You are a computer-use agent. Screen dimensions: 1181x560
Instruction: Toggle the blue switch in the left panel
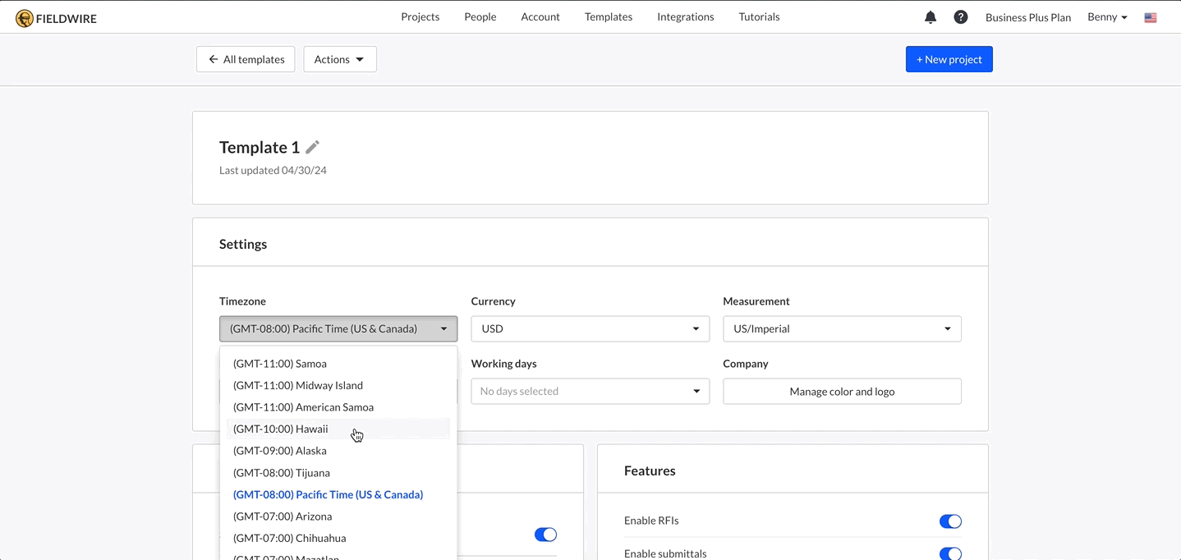(545, 534)
